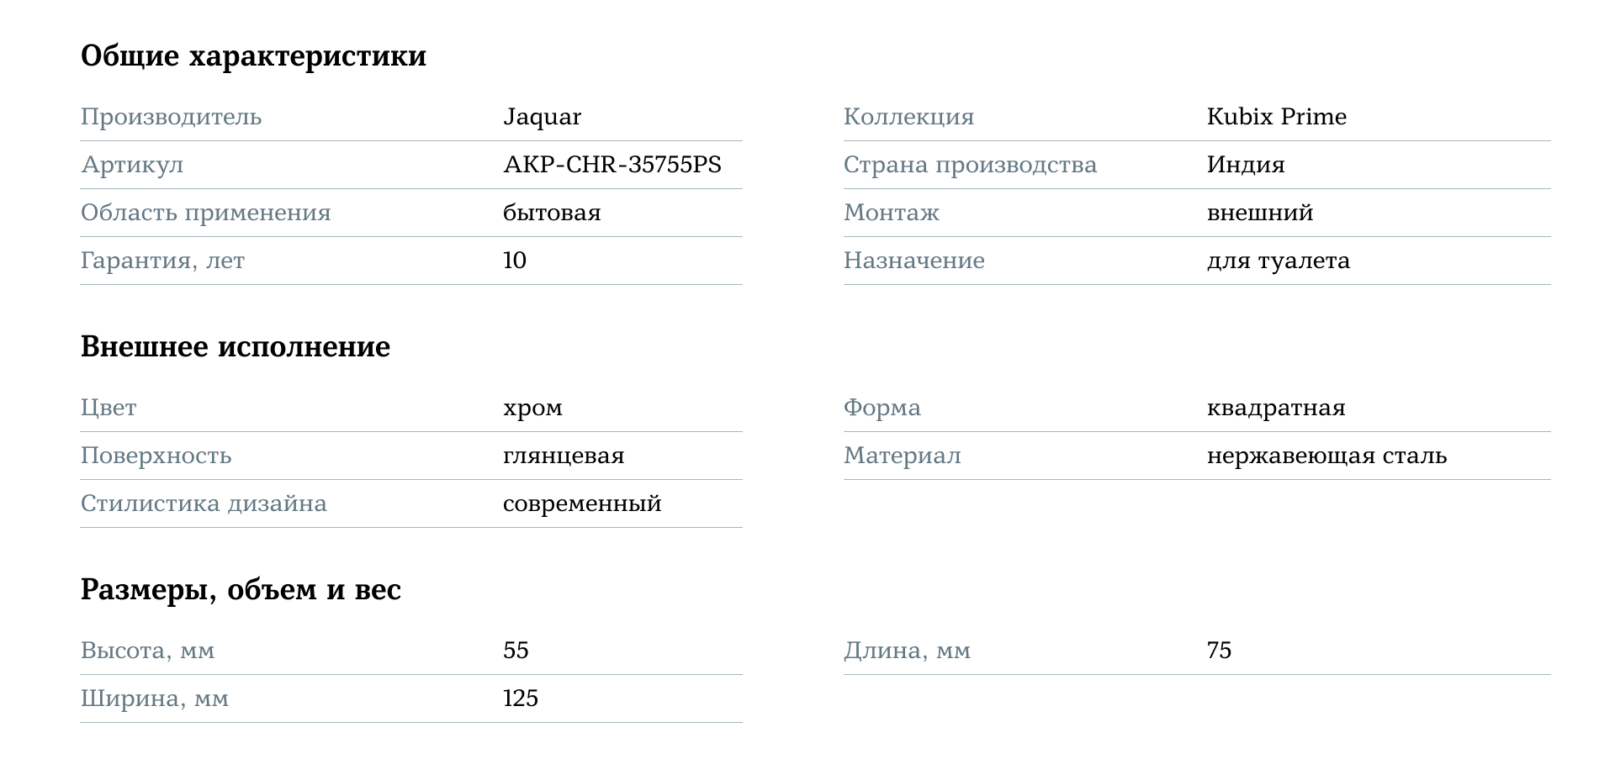
Task: Click the mounting value 'внешний'
Action: pos(1259,213)
